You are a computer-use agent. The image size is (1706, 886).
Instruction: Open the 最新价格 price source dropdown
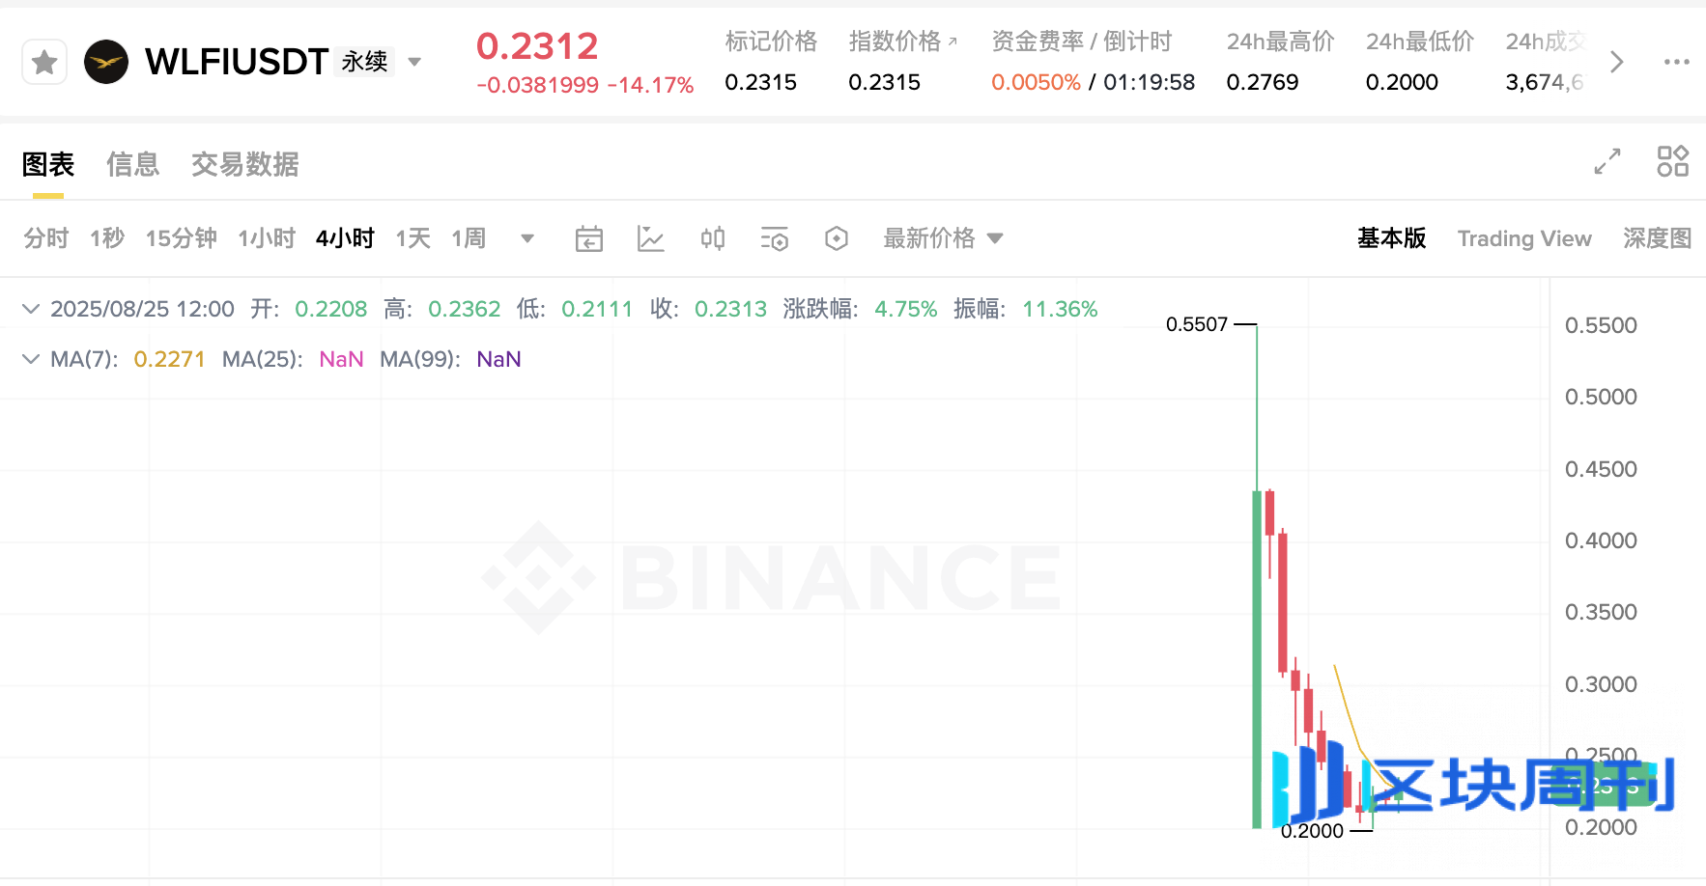[x=997, y=238]
